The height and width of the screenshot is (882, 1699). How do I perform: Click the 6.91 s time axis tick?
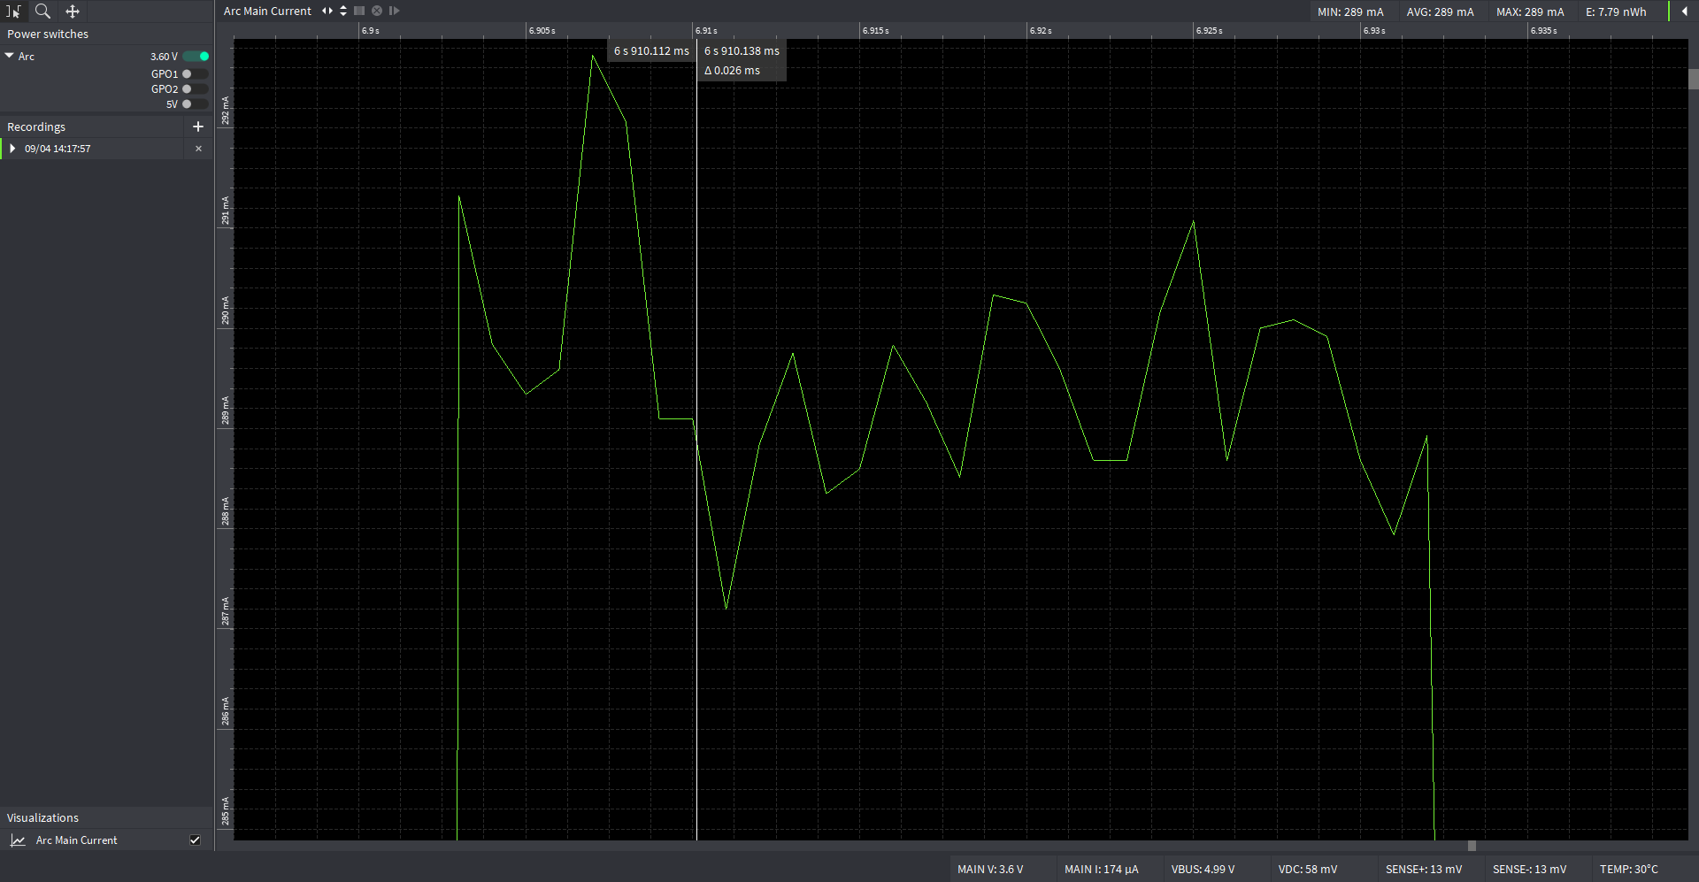click(x=706, y=31)
